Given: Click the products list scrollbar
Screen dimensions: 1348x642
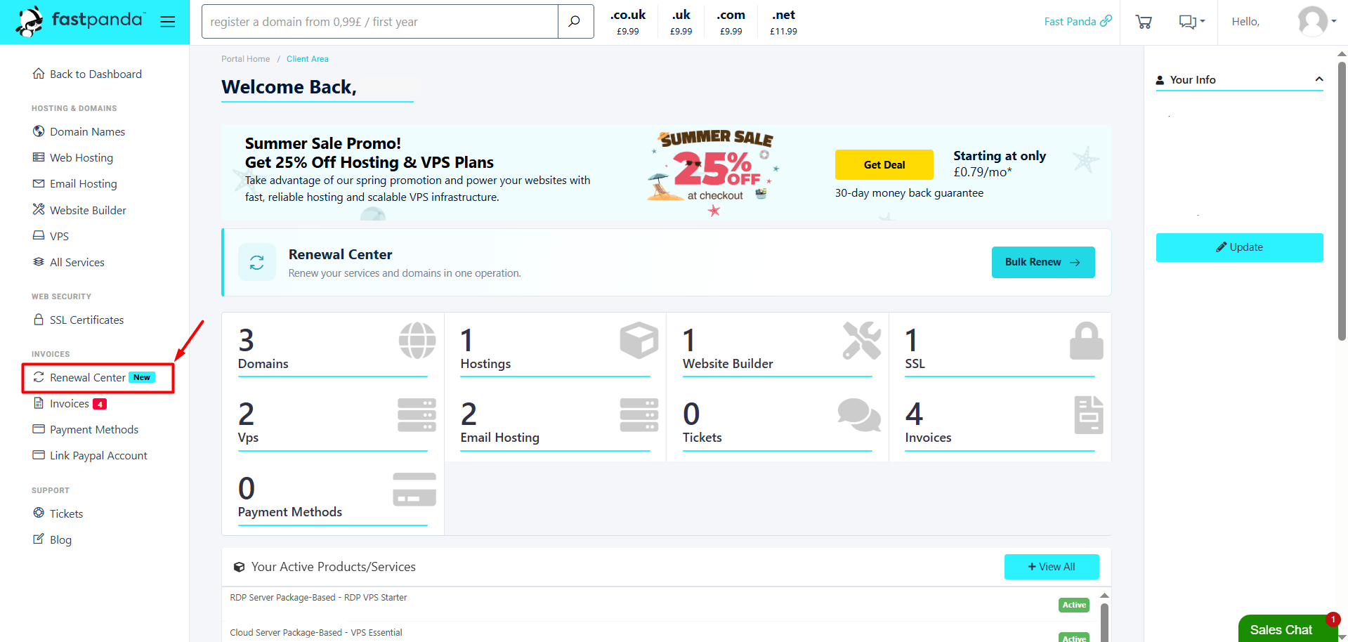Looking at the screenshot, I should pyautogui.click(x=1104, y=622).
